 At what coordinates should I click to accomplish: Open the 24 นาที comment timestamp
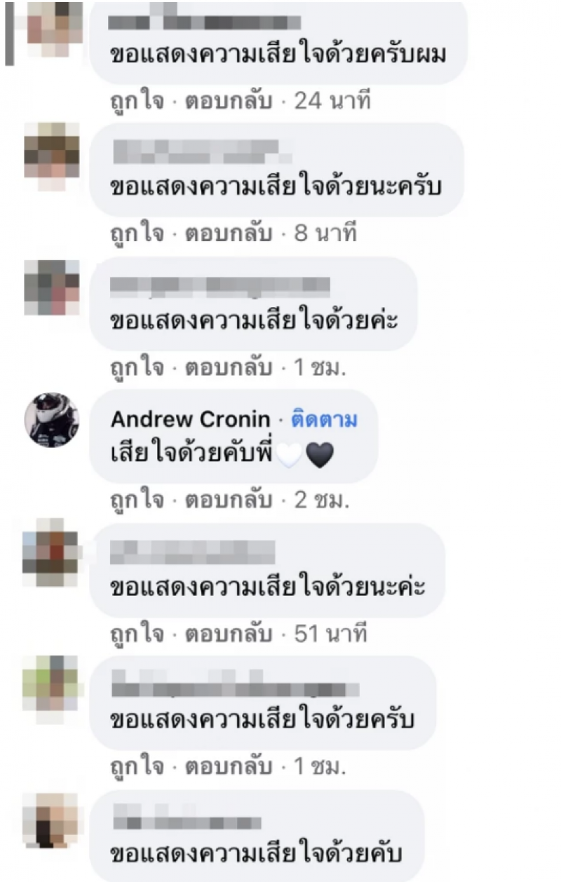(x=332, y=102)
